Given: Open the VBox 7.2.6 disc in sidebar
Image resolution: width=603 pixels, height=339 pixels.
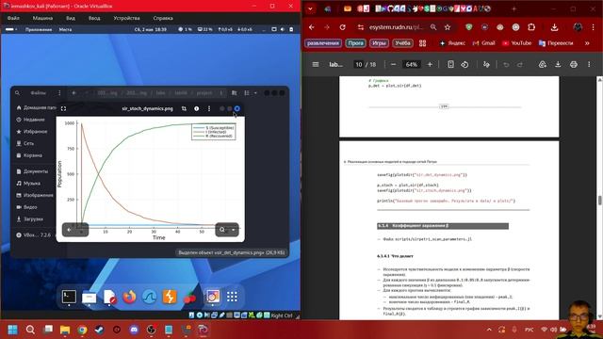Looking at the screenshot, I should tap(34, 234).
